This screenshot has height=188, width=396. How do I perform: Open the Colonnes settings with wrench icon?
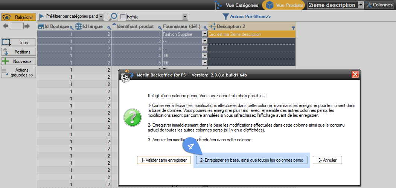pyautogui.click(x=380, y=5)
